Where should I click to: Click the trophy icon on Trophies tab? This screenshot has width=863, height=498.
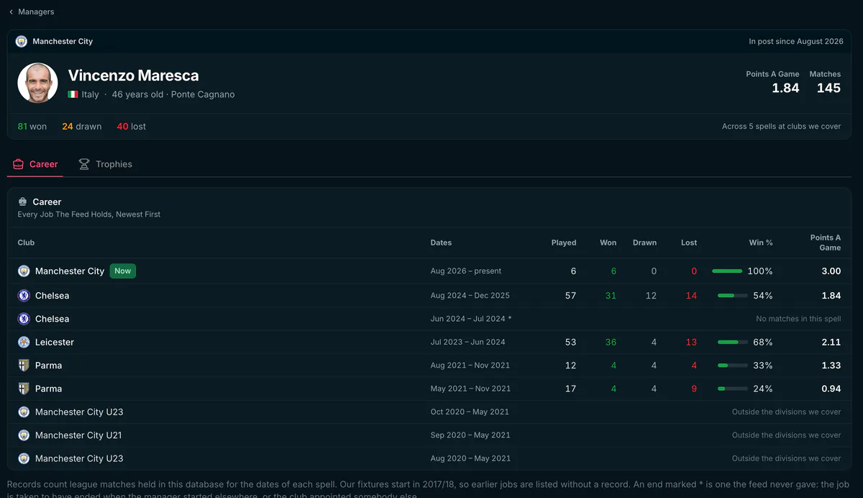click(84, 164)
